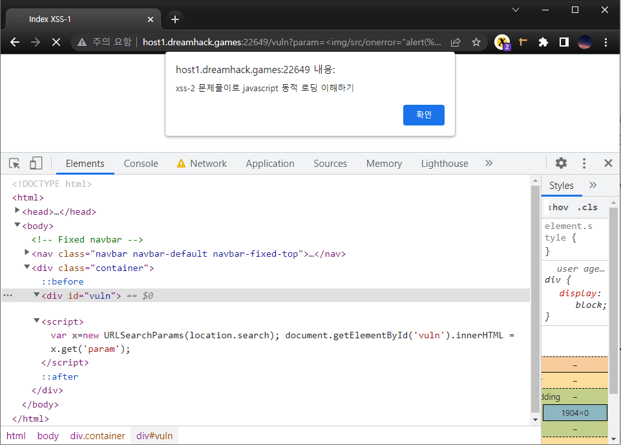Click the orange extension icon
This screenshot has height=445, width=621.
pyautogui.click(x=523, y=42)
